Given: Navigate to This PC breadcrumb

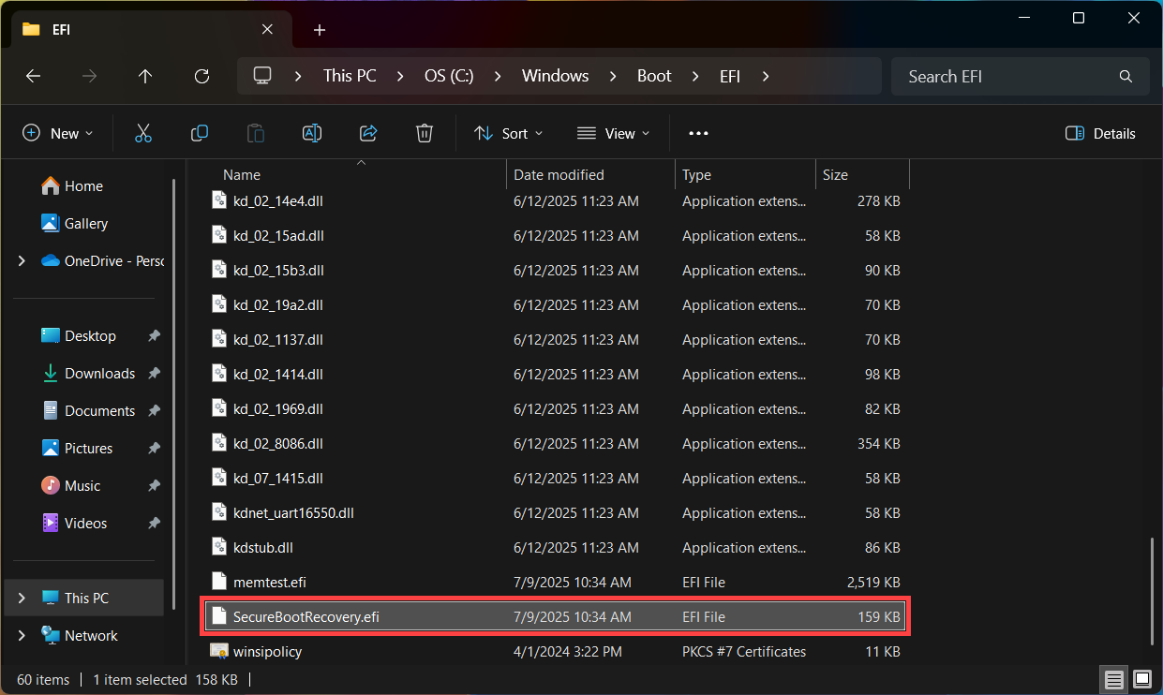Looking at the screenshot, I should coord(350,77).
